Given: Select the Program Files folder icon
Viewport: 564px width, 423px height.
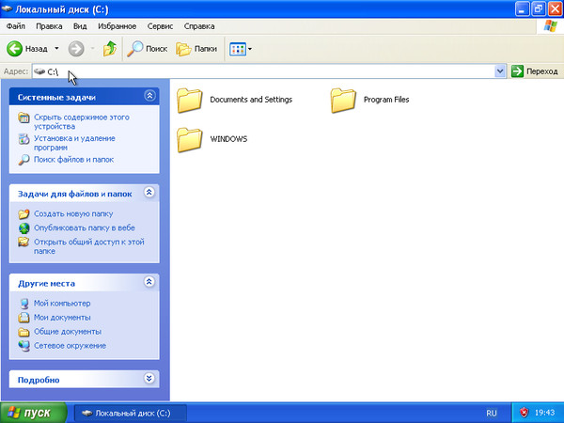Looking at the screenshot, I should click(x=343, y=101).
